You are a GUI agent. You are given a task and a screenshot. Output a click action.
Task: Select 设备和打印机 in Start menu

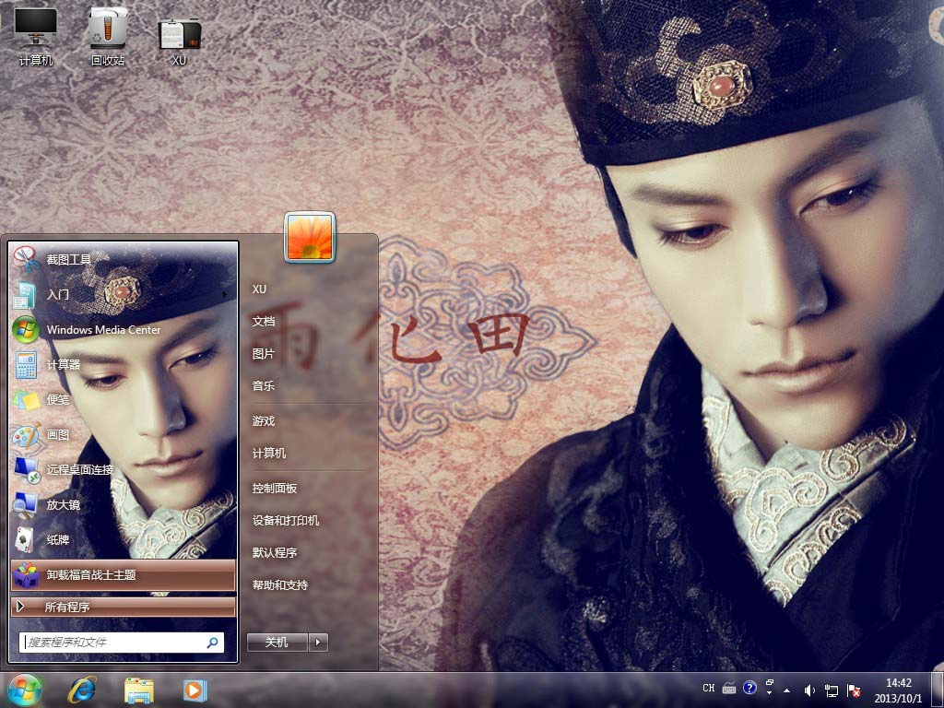[x=286, y=521]
